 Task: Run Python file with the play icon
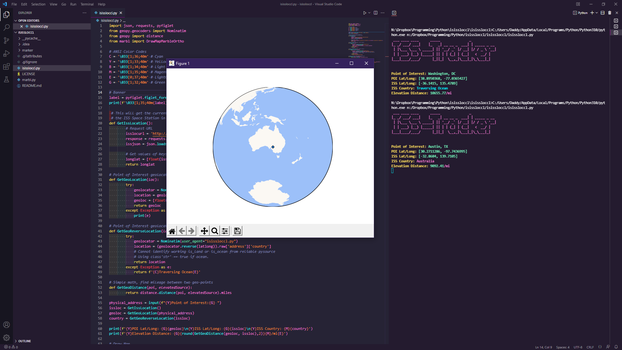(x=364, y=13)
